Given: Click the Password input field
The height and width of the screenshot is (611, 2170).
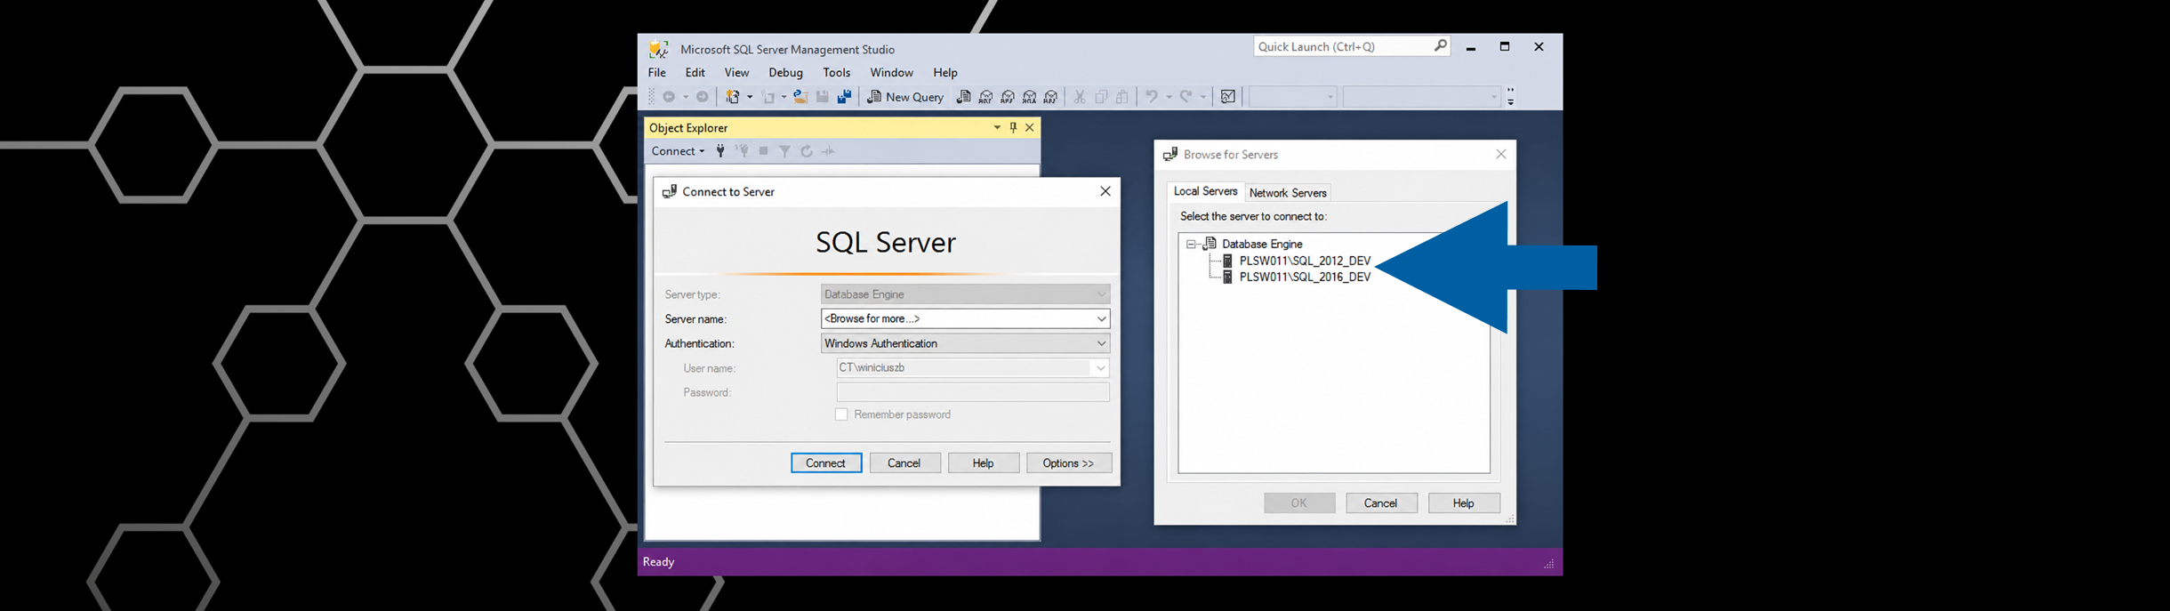Looking at the screenshot, I should tap(973, 392).
